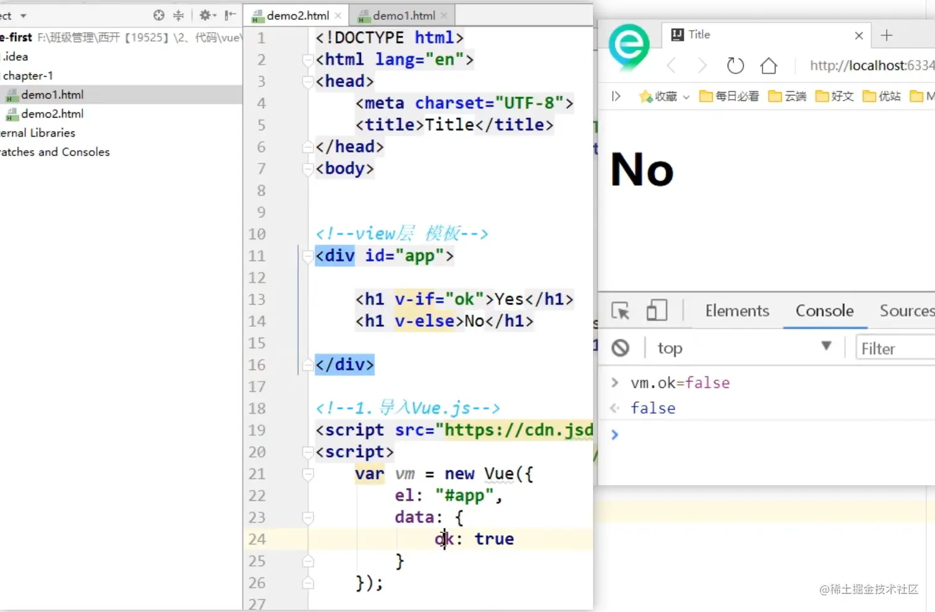Open the project panel gear settings
This screenshot has width=935, height=612.
(x=207, y=15)
